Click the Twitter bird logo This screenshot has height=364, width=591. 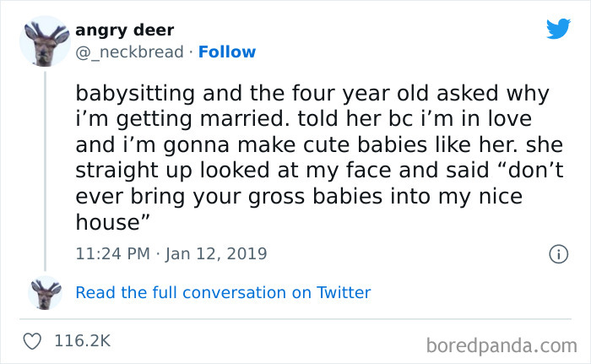click(x=558, y=29)
